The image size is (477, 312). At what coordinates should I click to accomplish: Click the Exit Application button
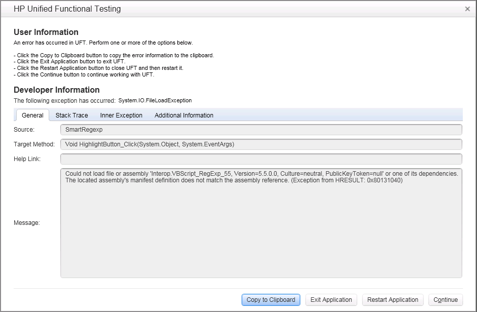(x=331, y=300)
